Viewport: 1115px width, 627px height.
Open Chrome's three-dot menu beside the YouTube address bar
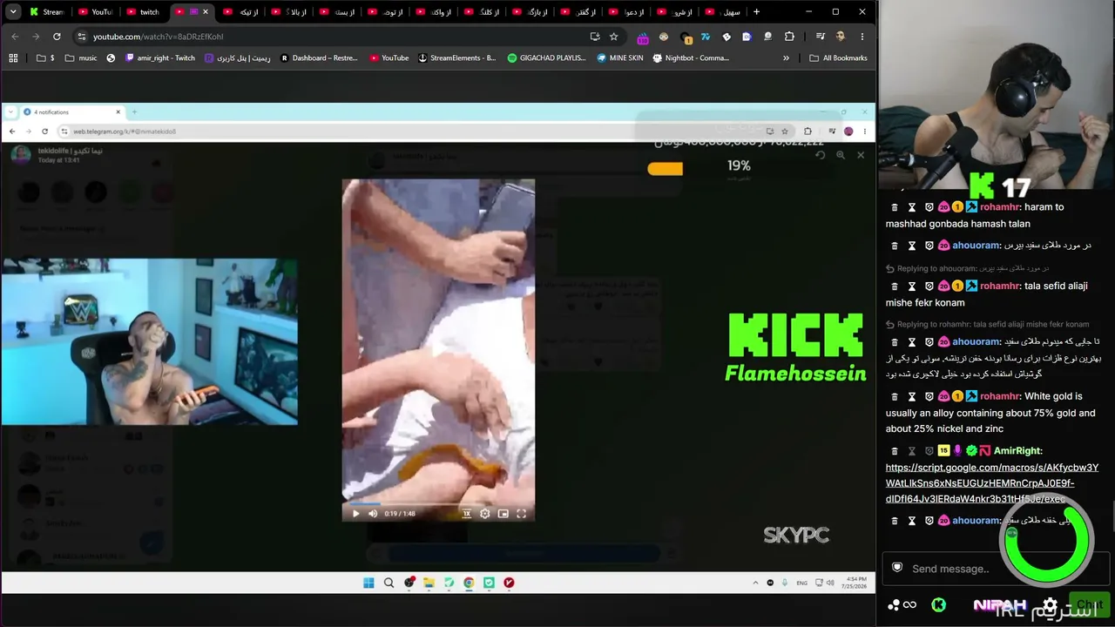coord(862,37)
